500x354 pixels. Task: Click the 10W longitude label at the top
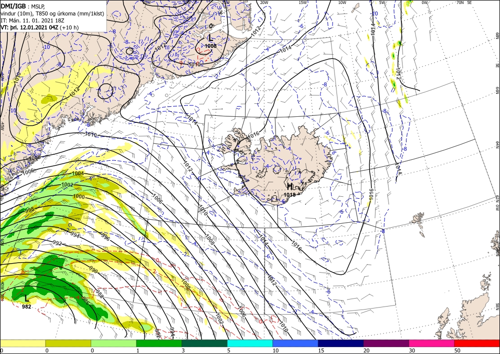point(342,2)
